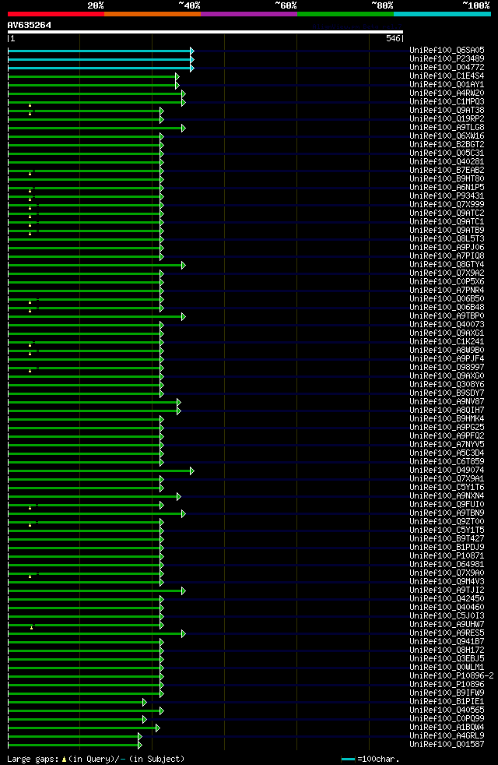Select the UniRef100_Q941B7 label text

447,642
